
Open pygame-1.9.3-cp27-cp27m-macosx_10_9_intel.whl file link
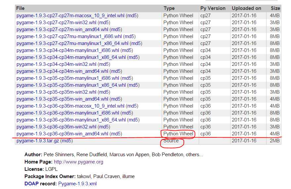tap(70, 16)
